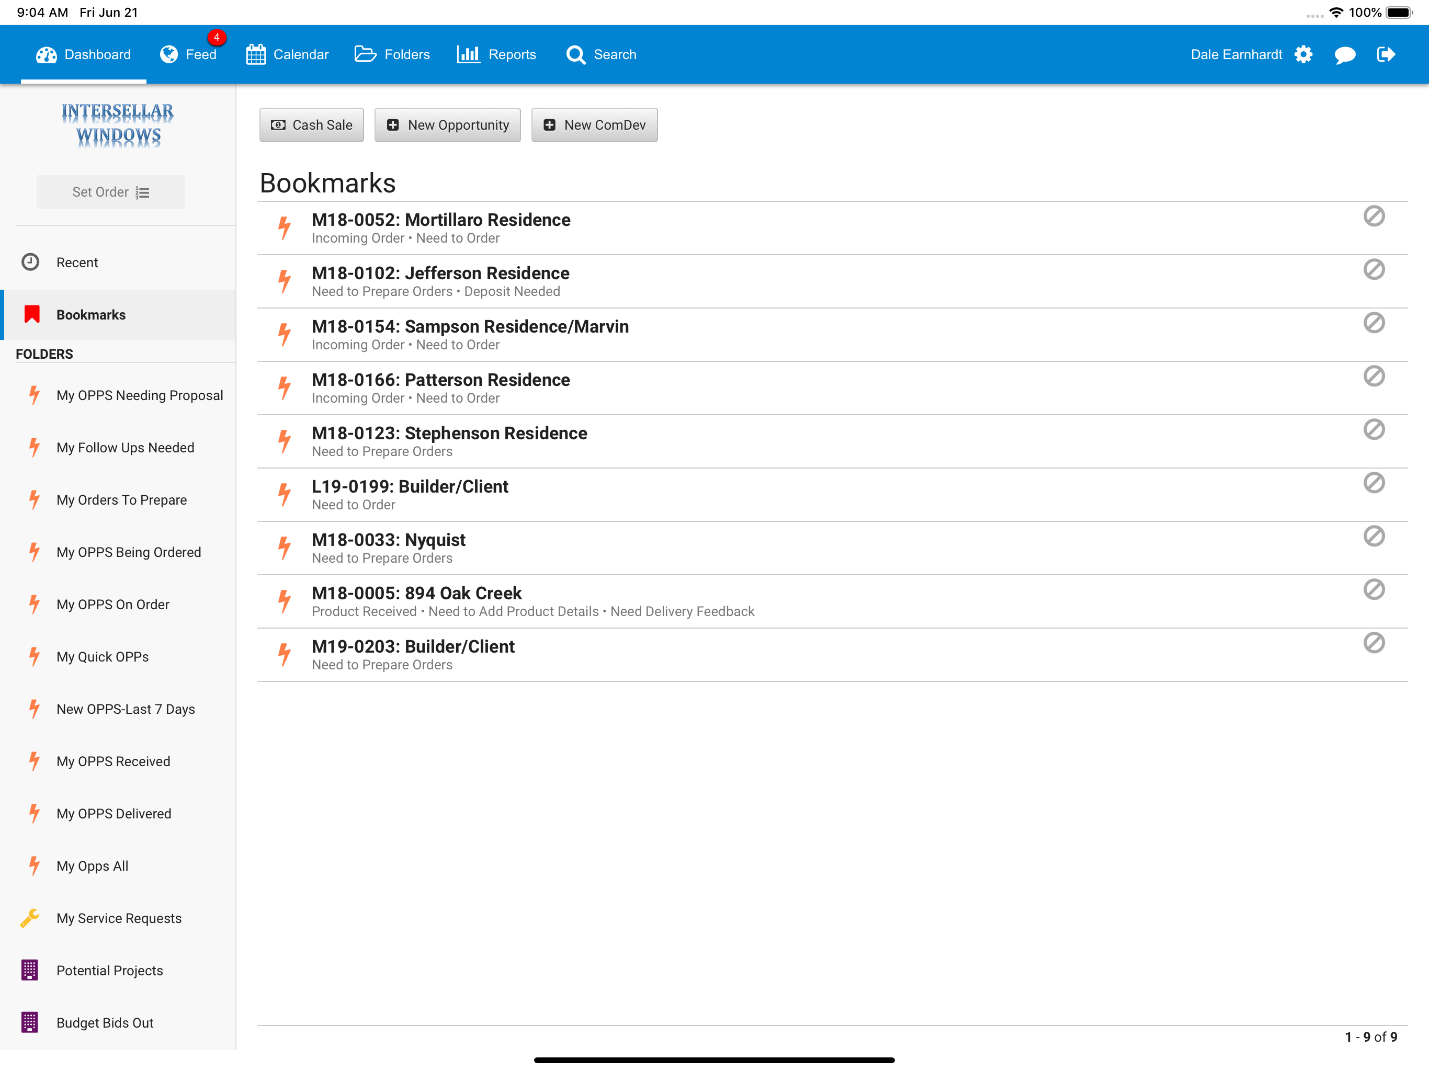
Task: Open My Quick OPPs folder
Action: pos(118,657)
